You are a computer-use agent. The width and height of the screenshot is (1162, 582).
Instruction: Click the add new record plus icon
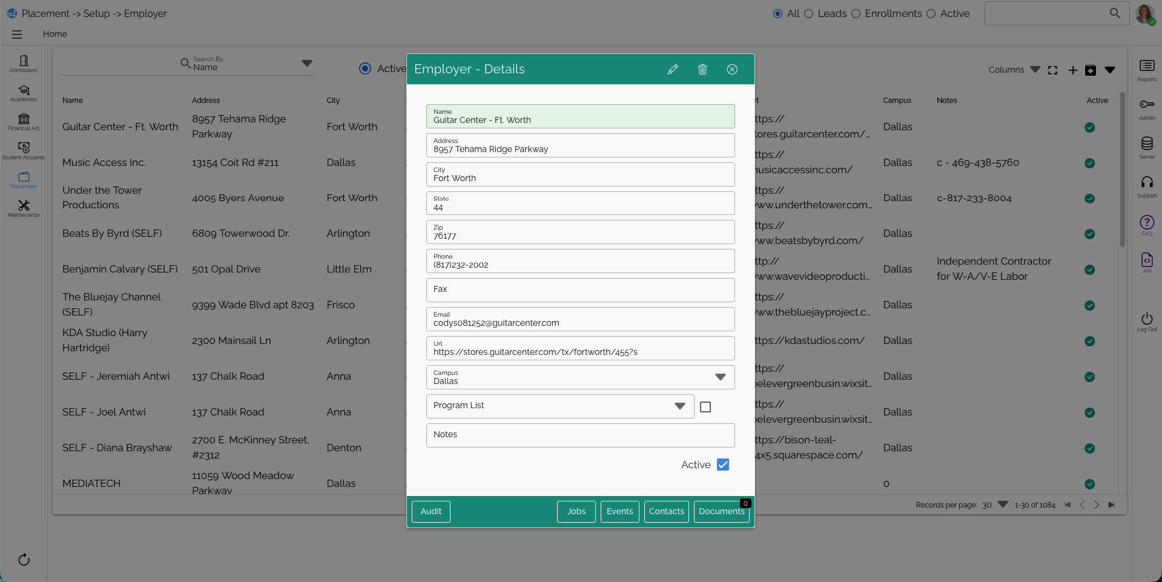[x=1072, y=70]
